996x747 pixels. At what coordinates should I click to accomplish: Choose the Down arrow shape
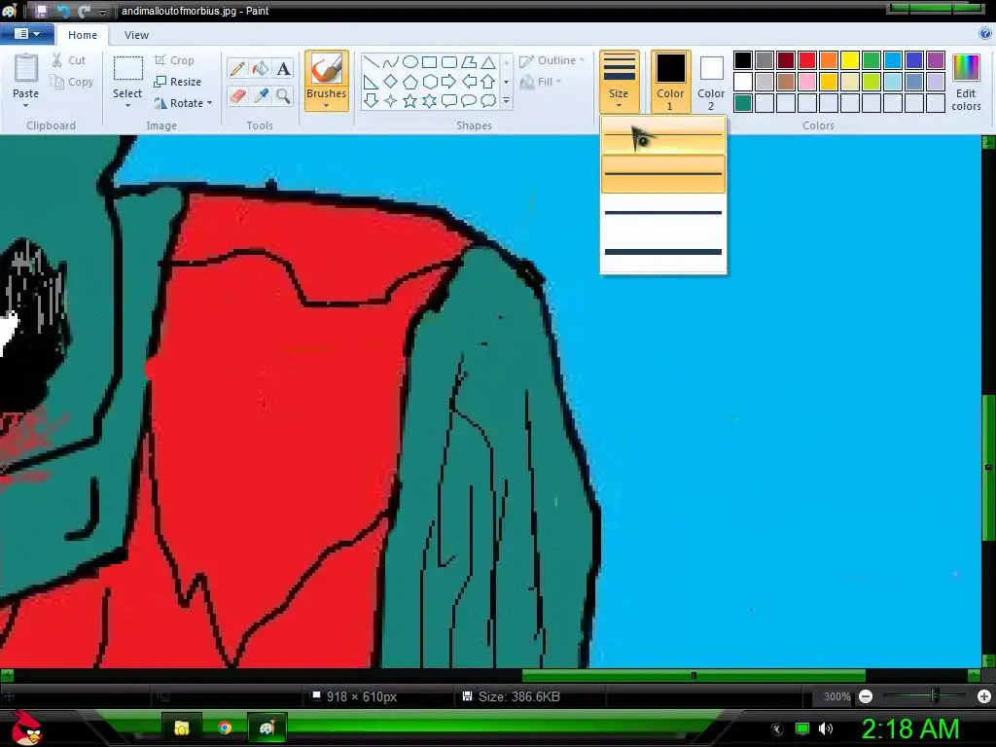(x=372, y=100)
